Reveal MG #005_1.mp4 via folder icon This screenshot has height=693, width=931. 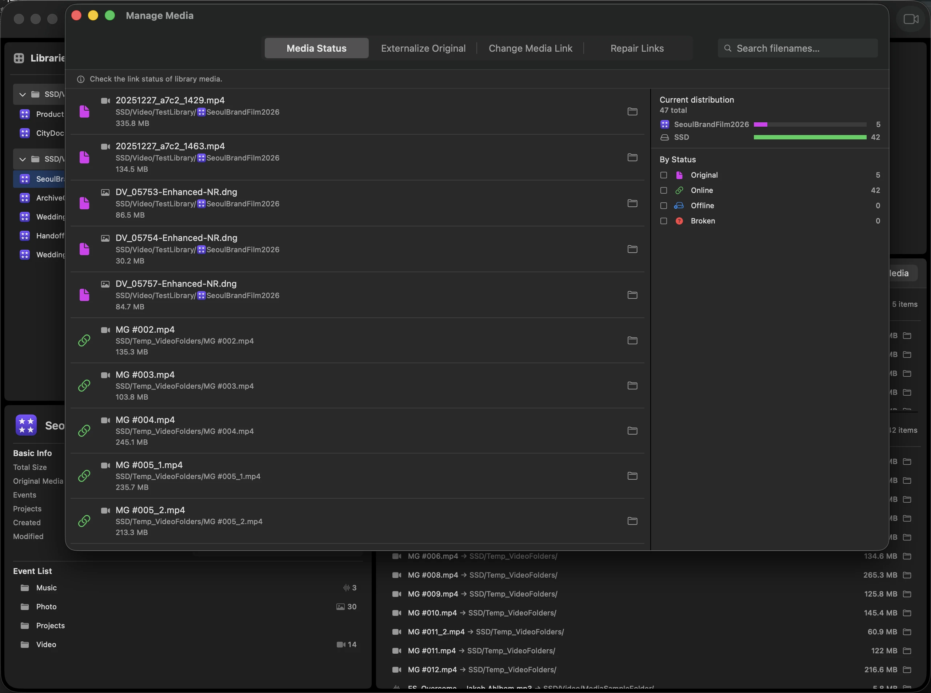(x=632, y=476)
